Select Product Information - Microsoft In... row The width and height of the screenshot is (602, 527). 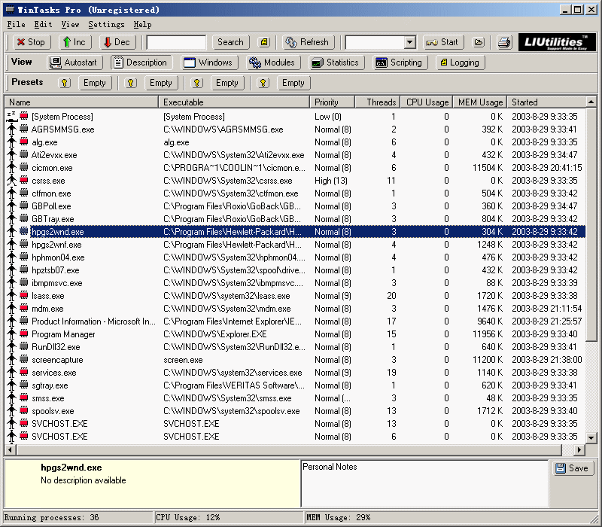pos(295,321)
